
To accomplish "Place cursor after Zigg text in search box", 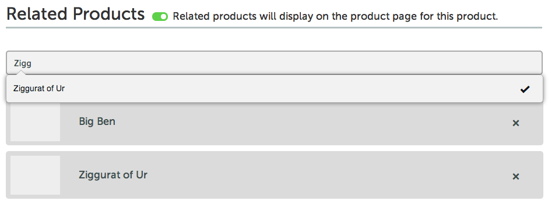I will (x=32, y=63).
